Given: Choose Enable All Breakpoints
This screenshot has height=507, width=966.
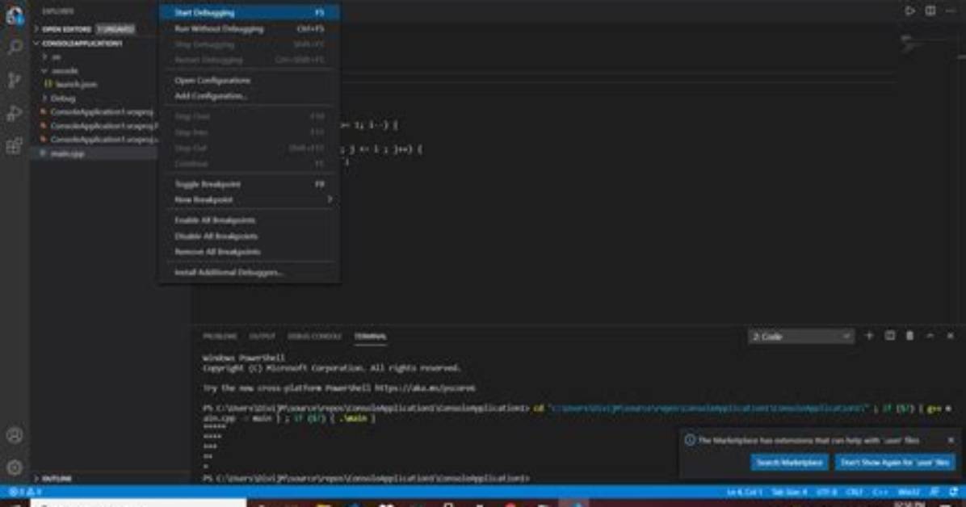Looking at the screenshot, I should click(x=250, y=220).
